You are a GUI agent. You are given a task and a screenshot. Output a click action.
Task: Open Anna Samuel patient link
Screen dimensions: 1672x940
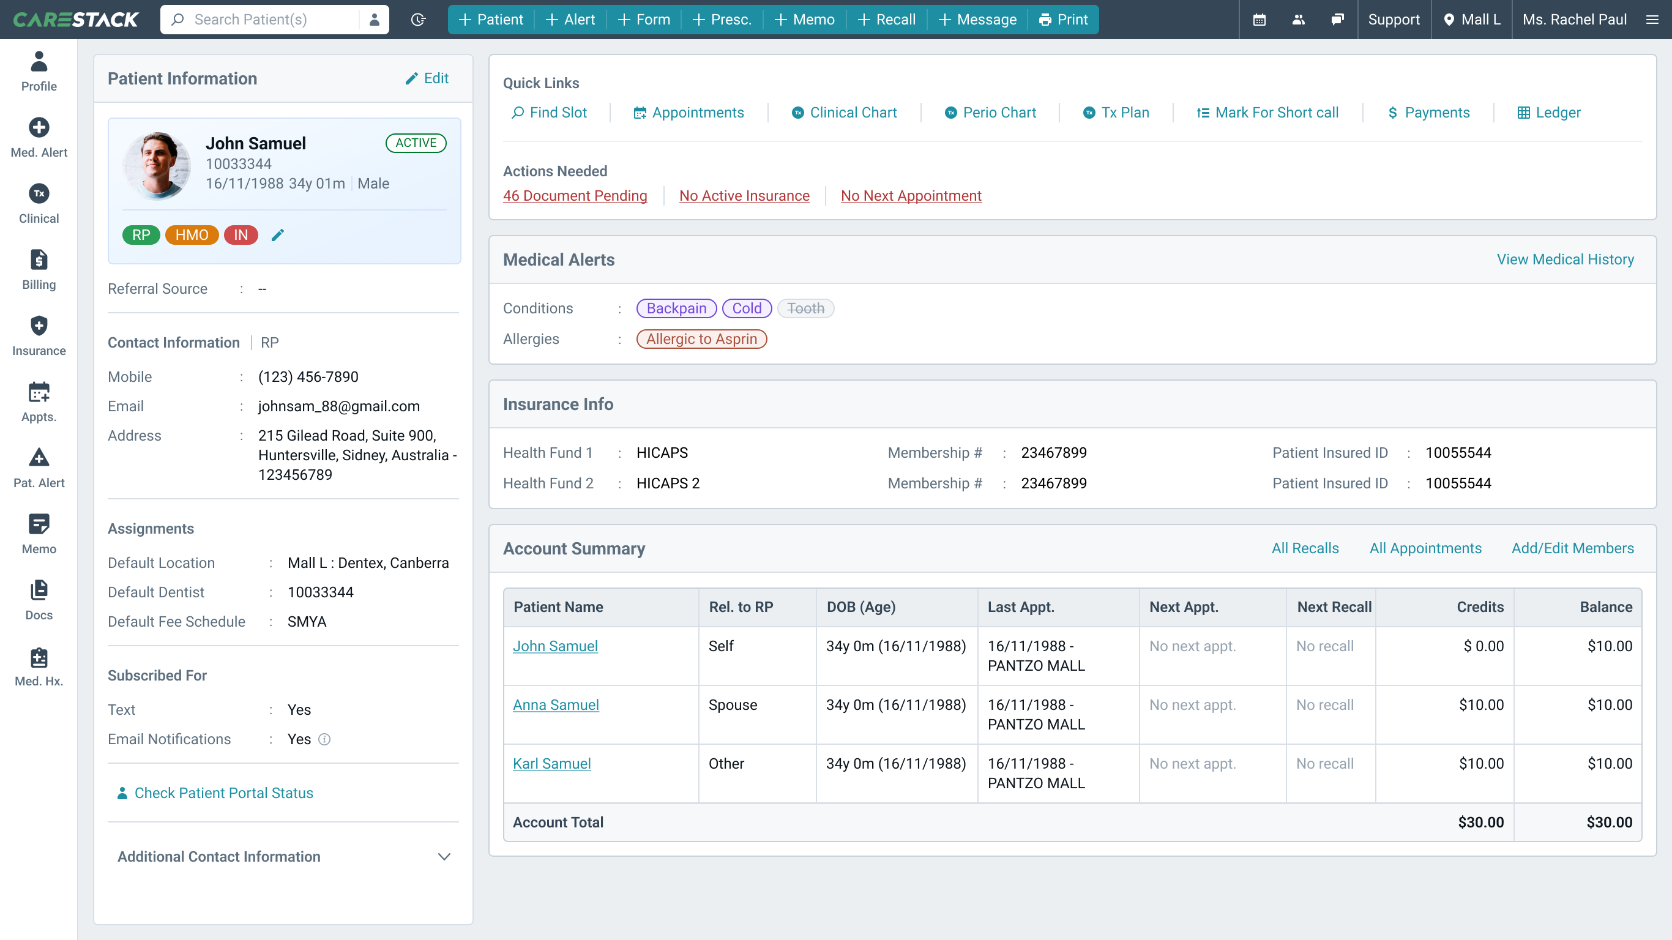click(x=556, y=705)
